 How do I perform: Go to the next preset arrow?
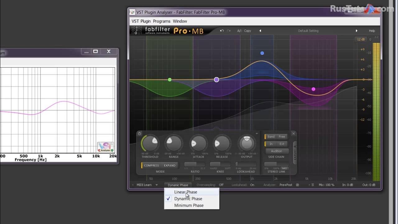[356, 31]
